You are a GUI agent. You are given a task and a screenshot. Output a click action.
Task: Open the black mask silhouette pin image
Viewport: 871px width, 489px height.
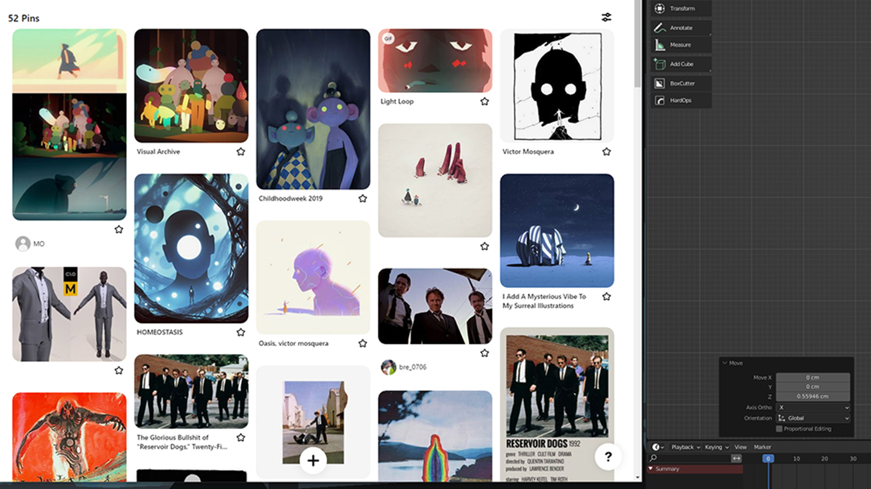557,86
